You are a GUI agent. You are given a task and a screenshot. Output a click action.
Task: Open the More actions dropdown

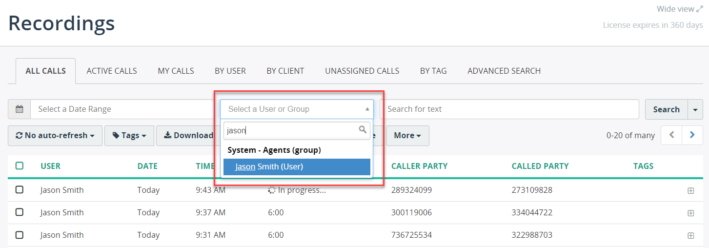[407, 136]
